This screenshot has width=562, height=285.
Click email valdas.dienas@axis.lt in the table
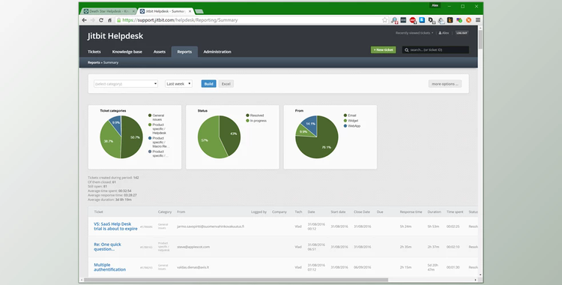coord(193,267)
